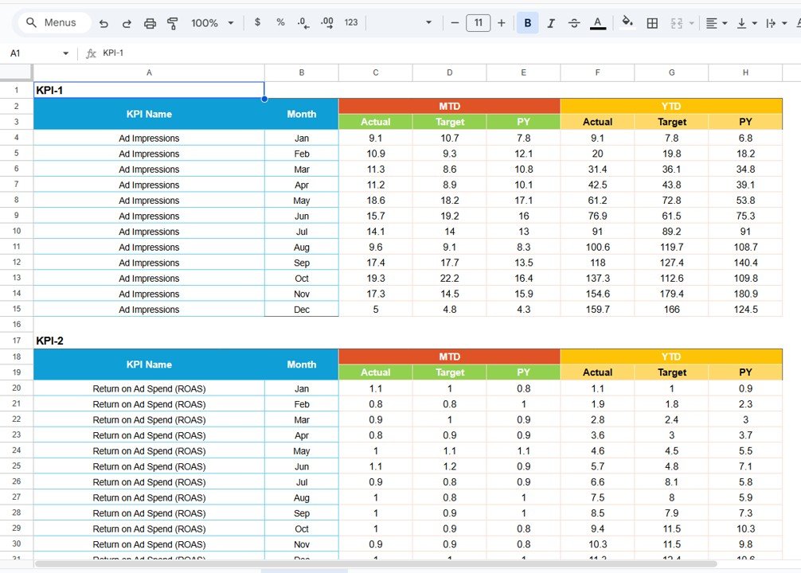The image size is (801, 573).
Task: Select the Paint format tool
Action: [173, 22]
